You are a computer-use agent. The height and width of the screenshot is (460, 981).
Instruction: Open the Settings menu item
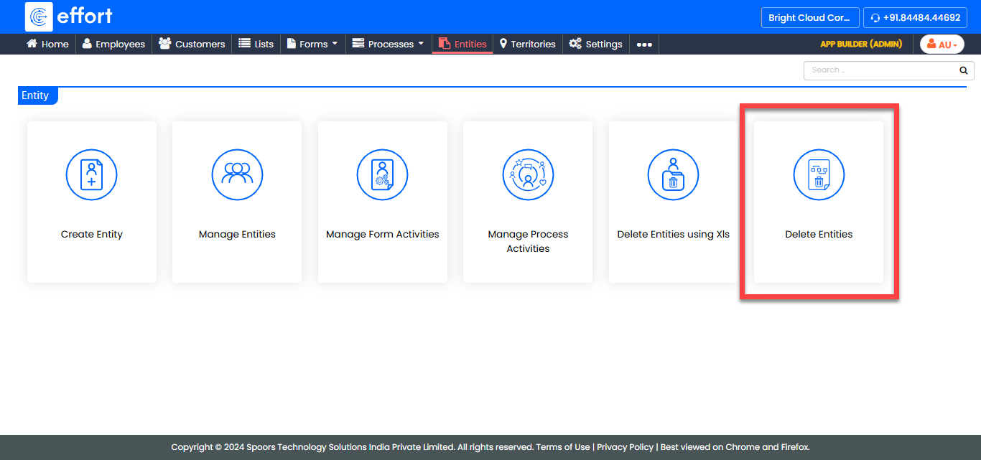pos(595,44)
